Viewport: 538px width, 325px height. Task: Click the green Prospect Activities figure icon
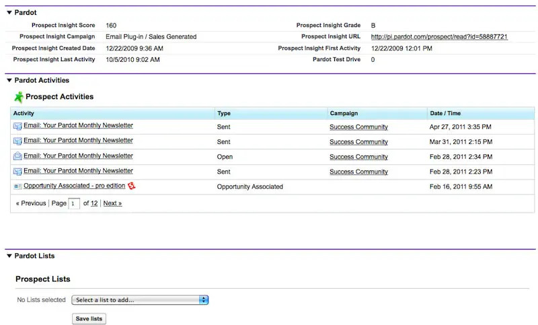click(19, 97)
